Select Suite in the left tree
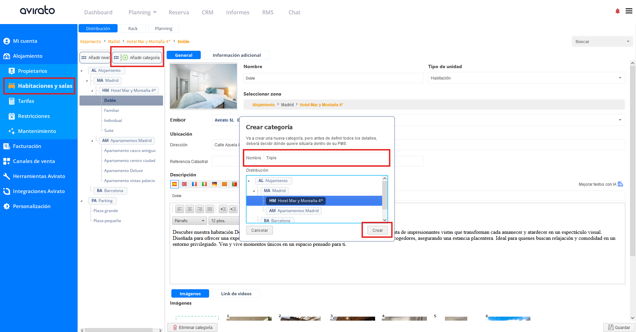636x332 pixels. pyautogui.click(x=109, y=131)
